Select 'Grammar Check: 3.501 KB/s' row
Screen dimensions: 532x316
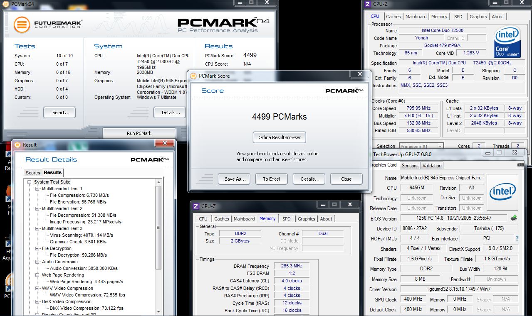pyautogui.click(x=78, y=242)
